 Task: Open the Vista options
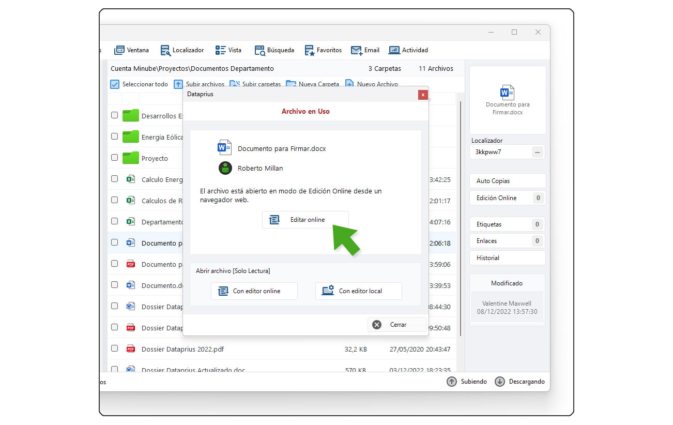(228, 50)
